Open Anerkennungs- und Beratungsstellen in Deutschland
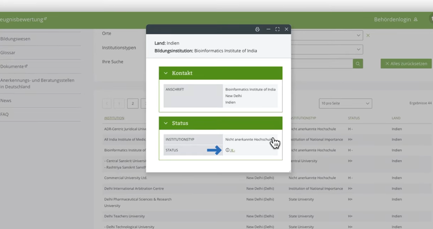 click(x=37, y=84)
